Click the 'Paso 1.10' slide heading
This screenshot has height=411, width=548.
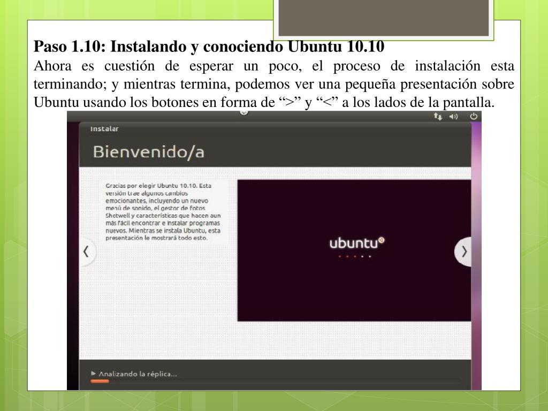pos(209,47)
